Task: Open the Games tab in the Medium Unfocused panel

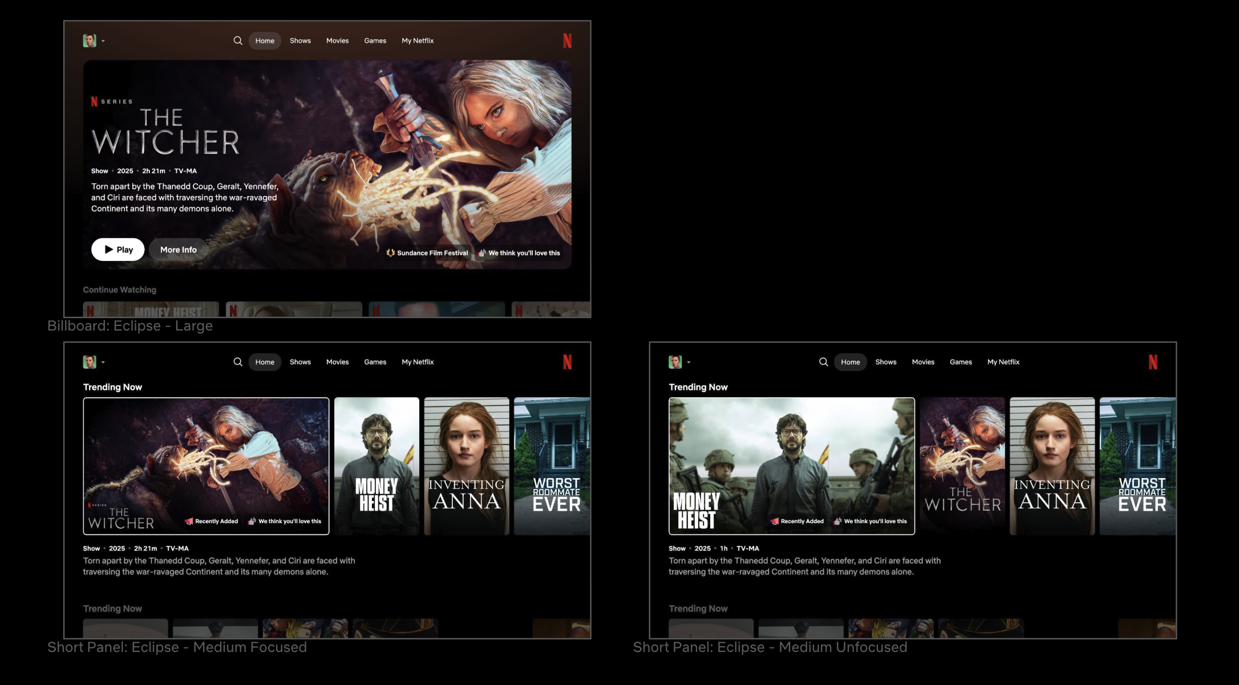Action: pos(961,362)
